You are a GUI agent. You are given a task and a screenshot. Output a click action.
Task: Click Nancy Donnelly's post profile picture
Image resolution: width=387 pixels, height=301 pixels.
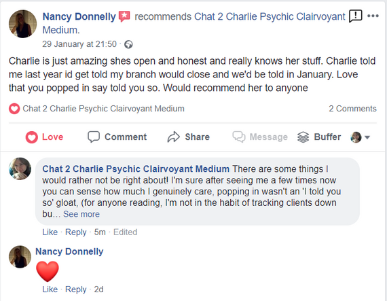(22, 24)
